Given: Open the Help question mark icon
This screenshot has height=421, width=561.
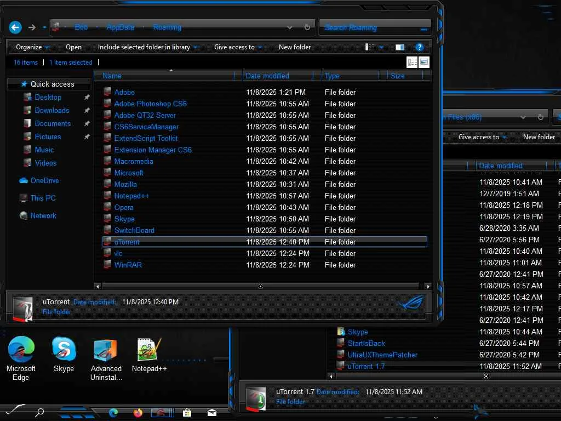Looking at the screenshot, I should click(x=419, y=47).
